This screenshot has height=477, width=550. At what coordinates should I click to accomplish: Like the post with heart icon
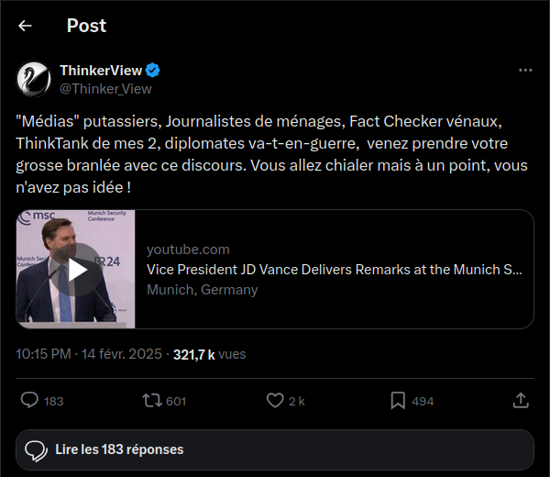[274, 400]
